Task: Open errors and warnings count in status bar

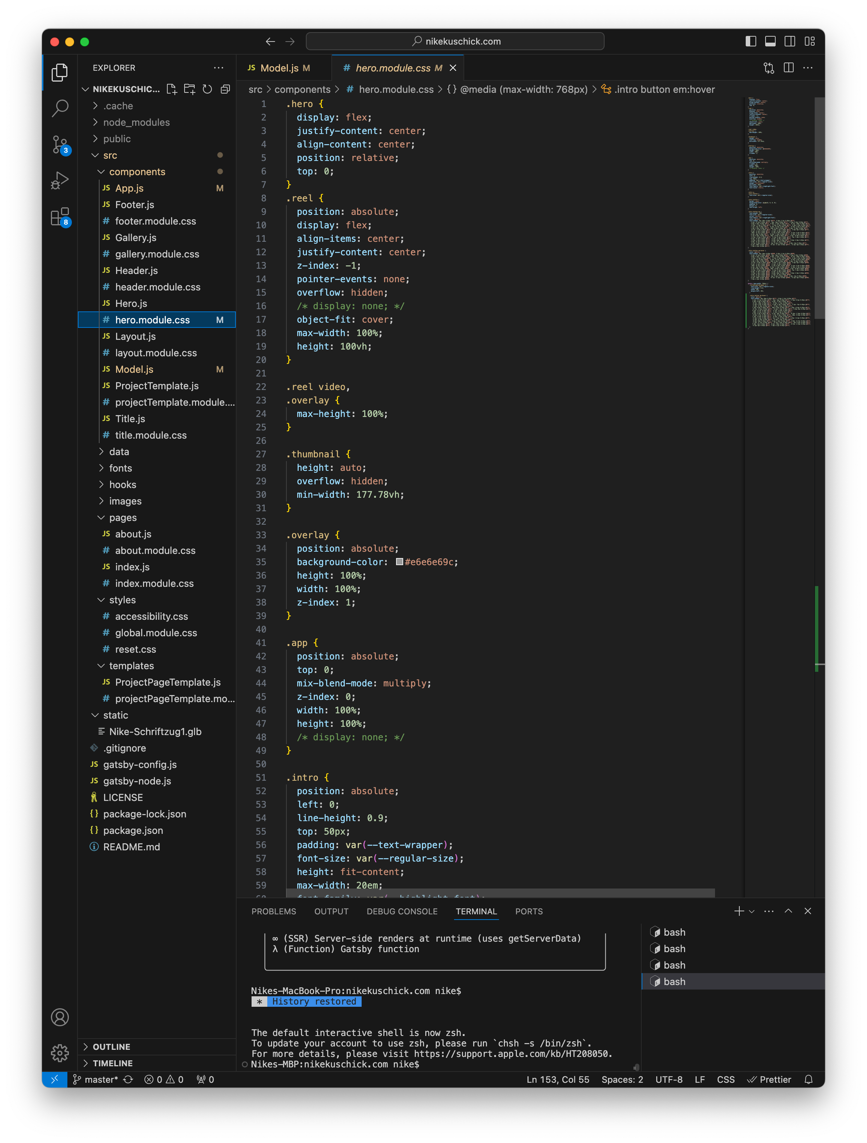Action: [x=164, y=1079]
